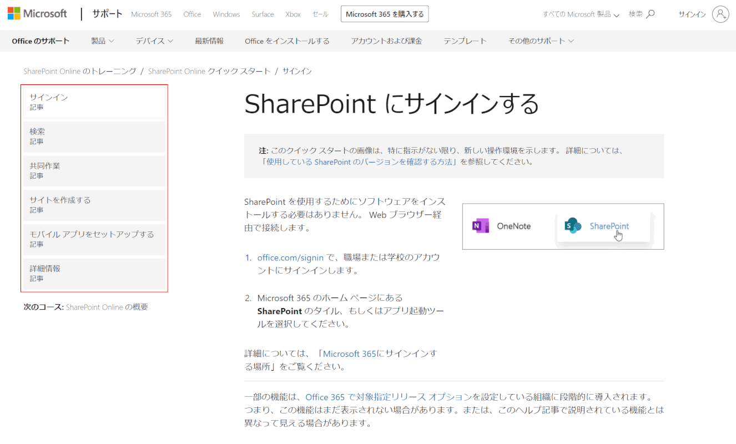Screen dimensions: 736x444
Task: Open アカウントおよび課金 menu item
Action: pos(386,41)
